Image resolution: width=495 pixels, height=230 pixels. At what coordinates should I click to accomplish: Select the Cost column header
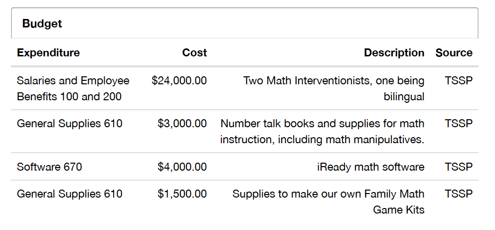[x=194, y=52]
